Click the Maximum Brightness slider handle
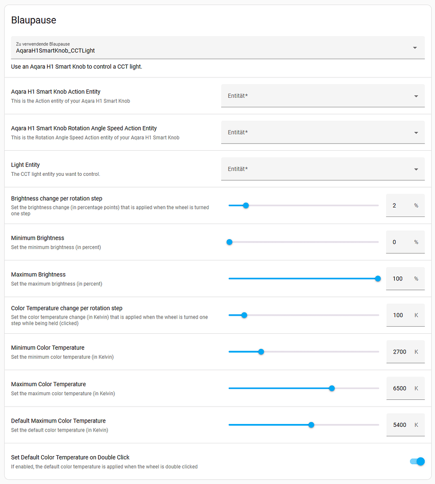The height and width of the screenshot is (484, 435). pos(378,278)
